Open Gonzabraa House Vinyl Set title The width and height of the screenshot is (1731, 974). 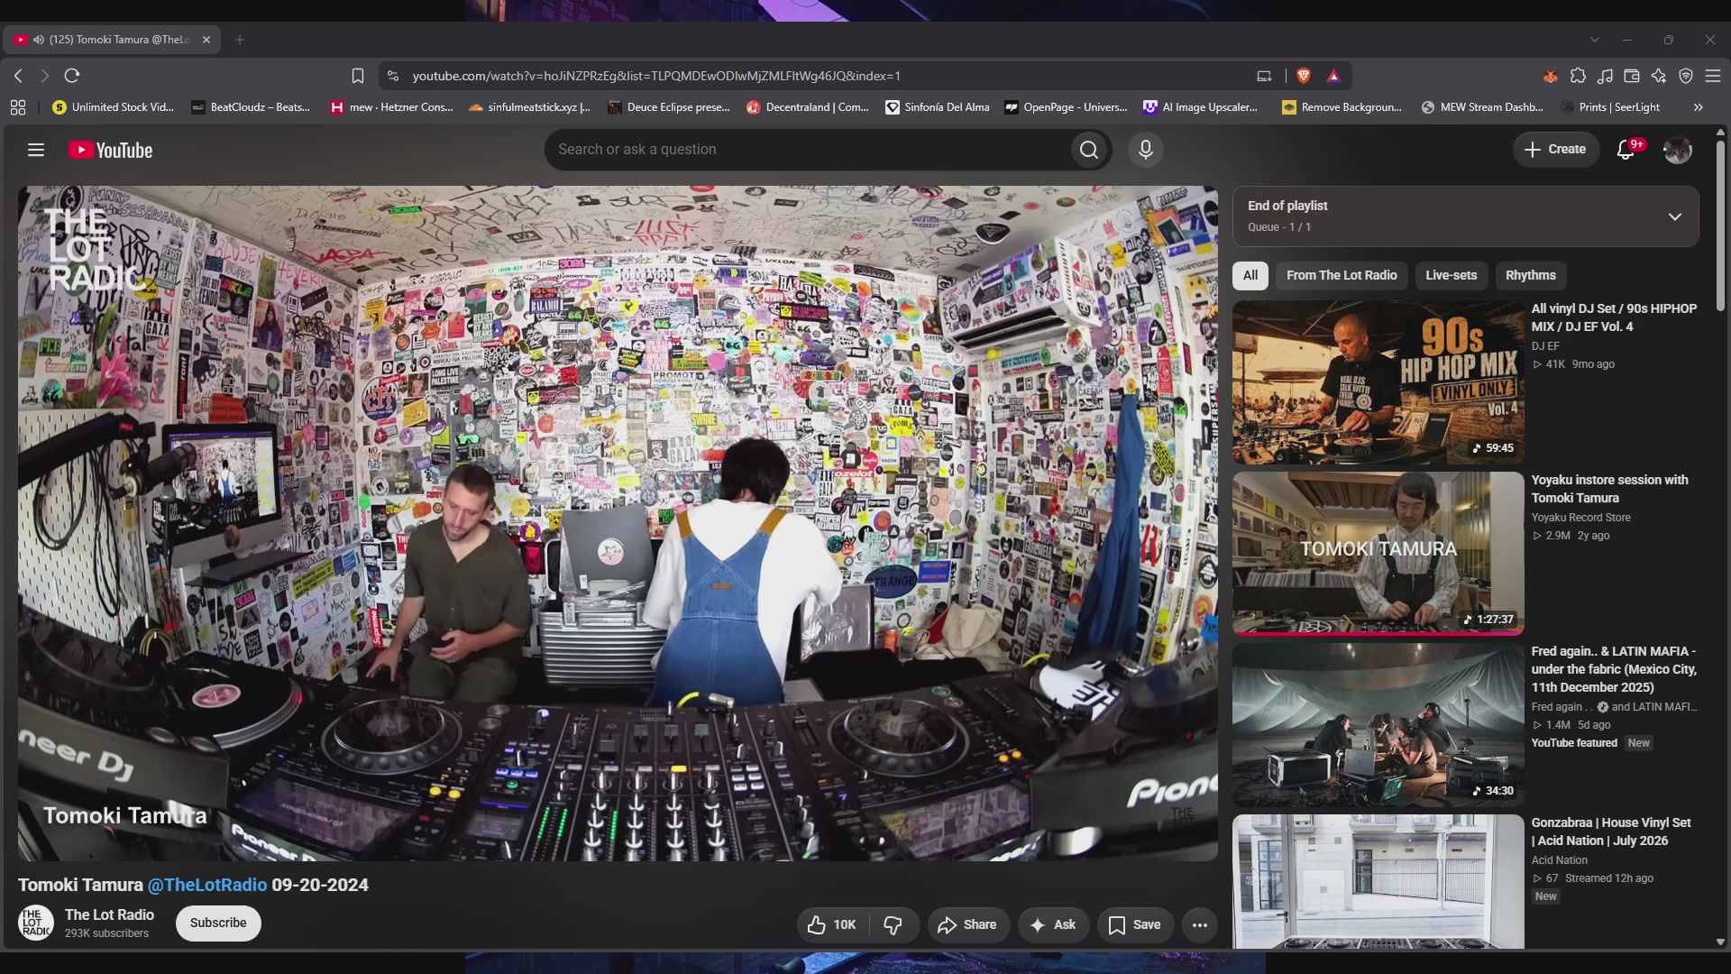coord(1611,832)
